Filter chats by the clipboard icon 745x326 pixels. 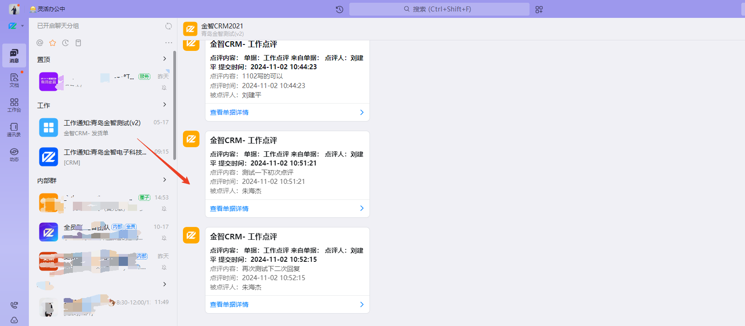point(78,43)
